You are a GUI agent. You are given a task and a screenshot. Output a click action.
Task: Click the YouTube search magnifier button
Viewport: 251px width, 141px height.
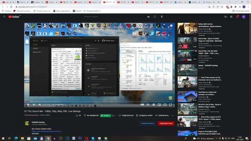point(155,16)
